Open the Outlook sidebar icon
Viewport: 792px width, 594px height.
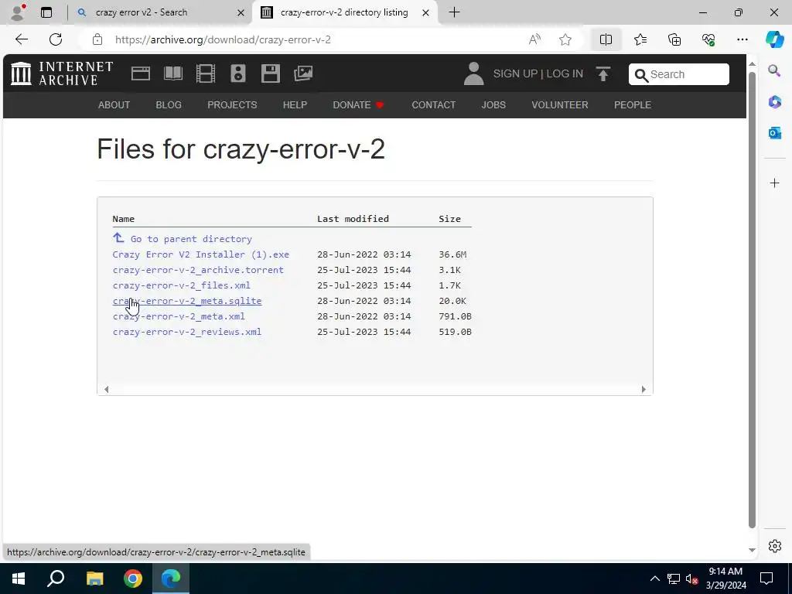[774, 133]
